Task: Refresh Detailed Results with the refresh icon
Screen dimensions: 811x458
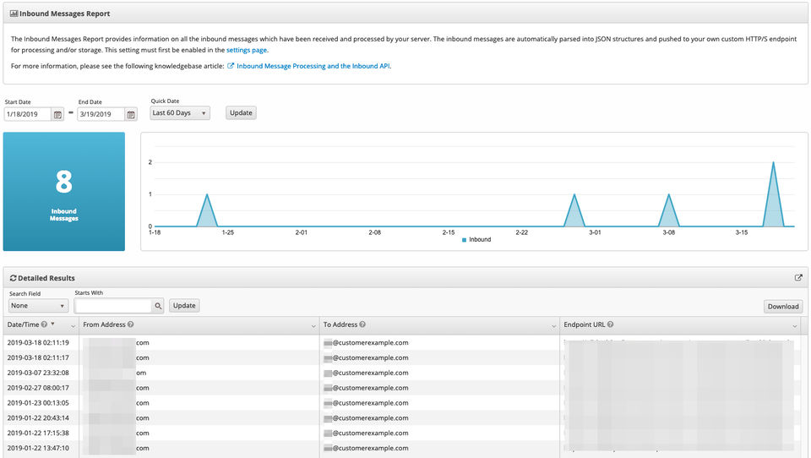Action: pos(13,278)
